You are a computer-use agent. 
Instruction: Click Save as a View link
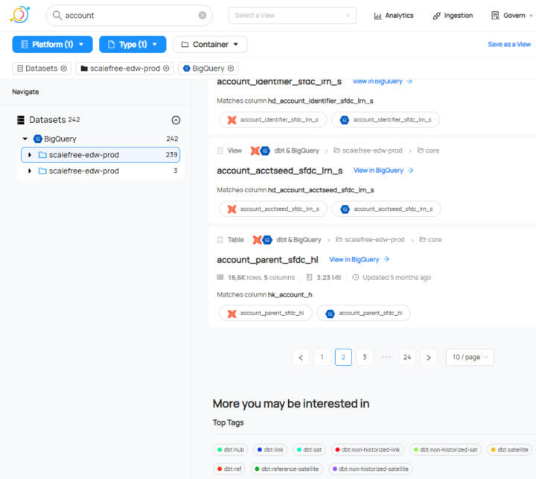click(509, 45)
